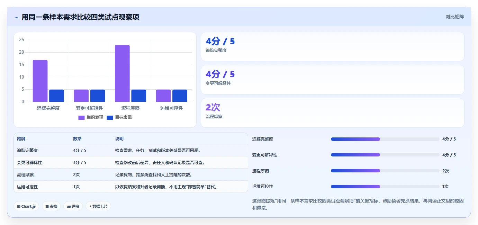Click the 变更可解释性 progress bar
This screenshot has height=225, width=478.
(x=385, y=155)
